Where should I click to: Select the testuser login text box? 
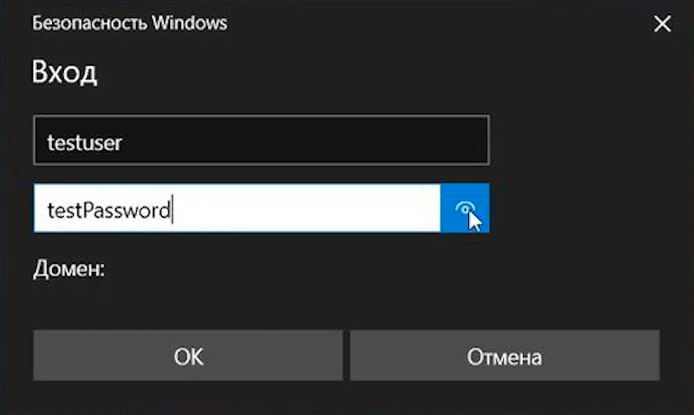[261, 140]
